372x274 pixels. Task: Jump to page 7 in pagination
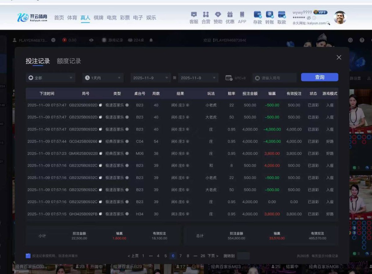[x=180, y=256]
